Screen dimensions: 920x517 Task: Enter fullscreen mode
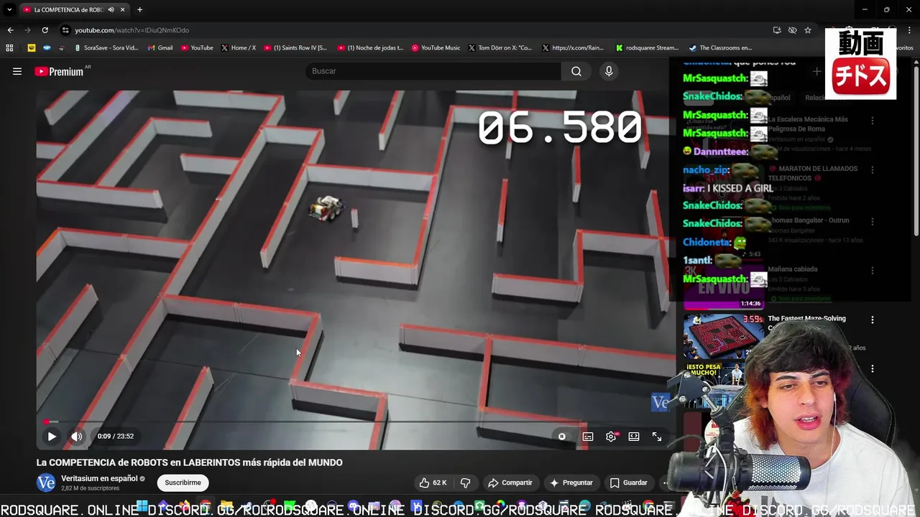click(657, 436)
